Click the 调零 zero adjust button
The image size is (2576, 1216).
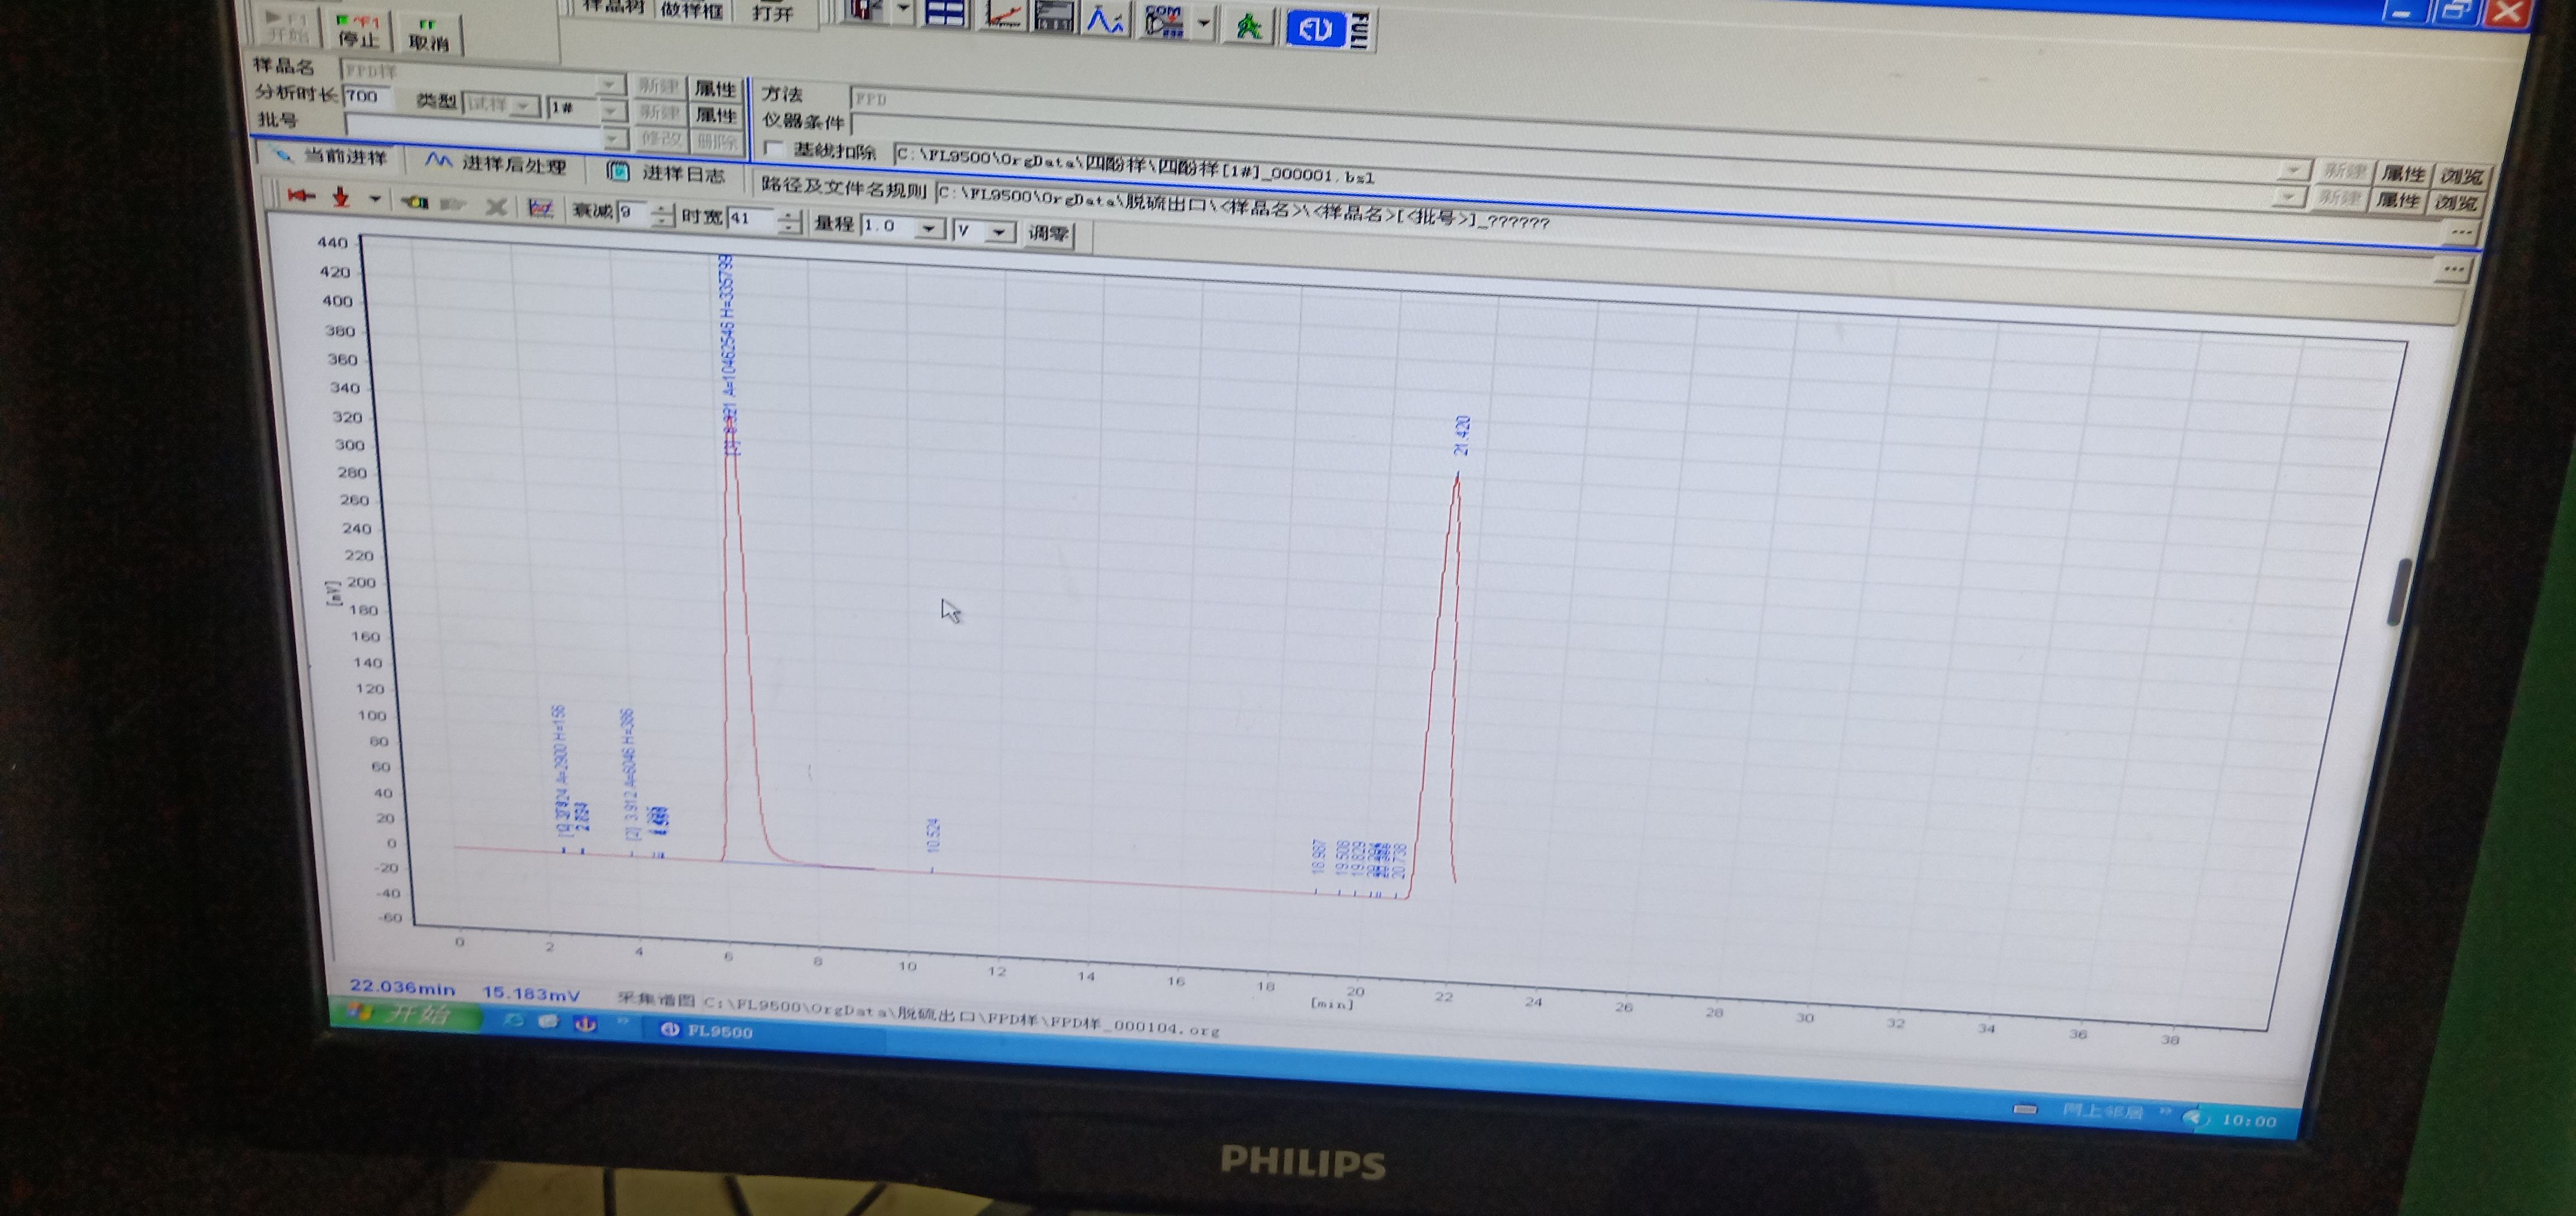tap(1048, 234)
